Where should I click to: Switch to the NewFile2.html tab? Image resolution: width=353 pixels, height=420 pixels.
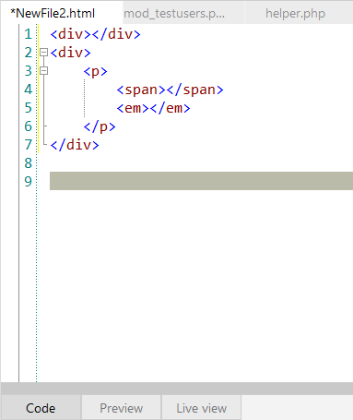click(x=53, y=13)
